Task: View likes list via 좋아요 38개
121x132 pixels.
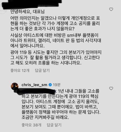Action: tap(32, 125)
